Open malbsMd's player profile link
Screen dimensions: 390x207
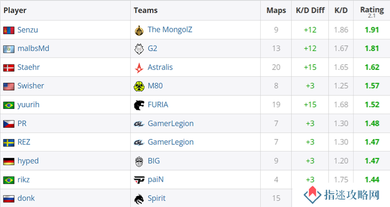pyautogui.click(x=33, y=48)
